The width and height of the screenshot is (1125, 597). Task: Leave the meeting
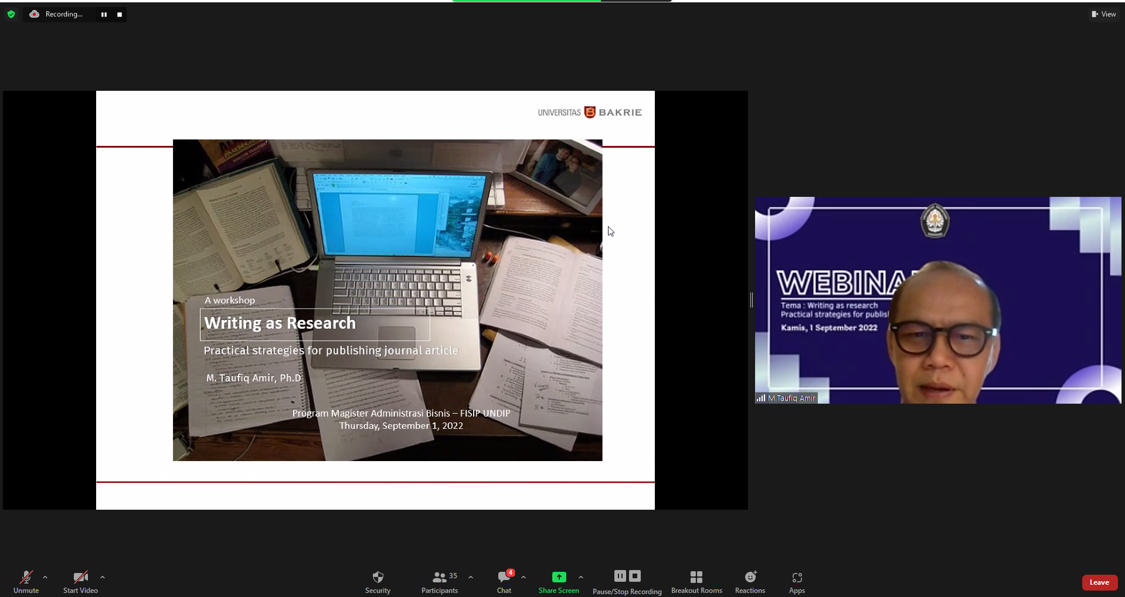click(1099, 582)
